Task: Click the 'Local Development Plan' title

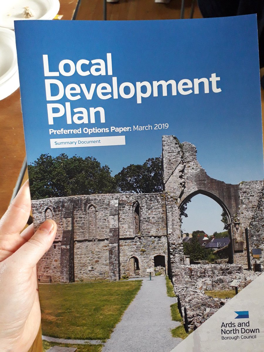Action: (x=132, y=88)
